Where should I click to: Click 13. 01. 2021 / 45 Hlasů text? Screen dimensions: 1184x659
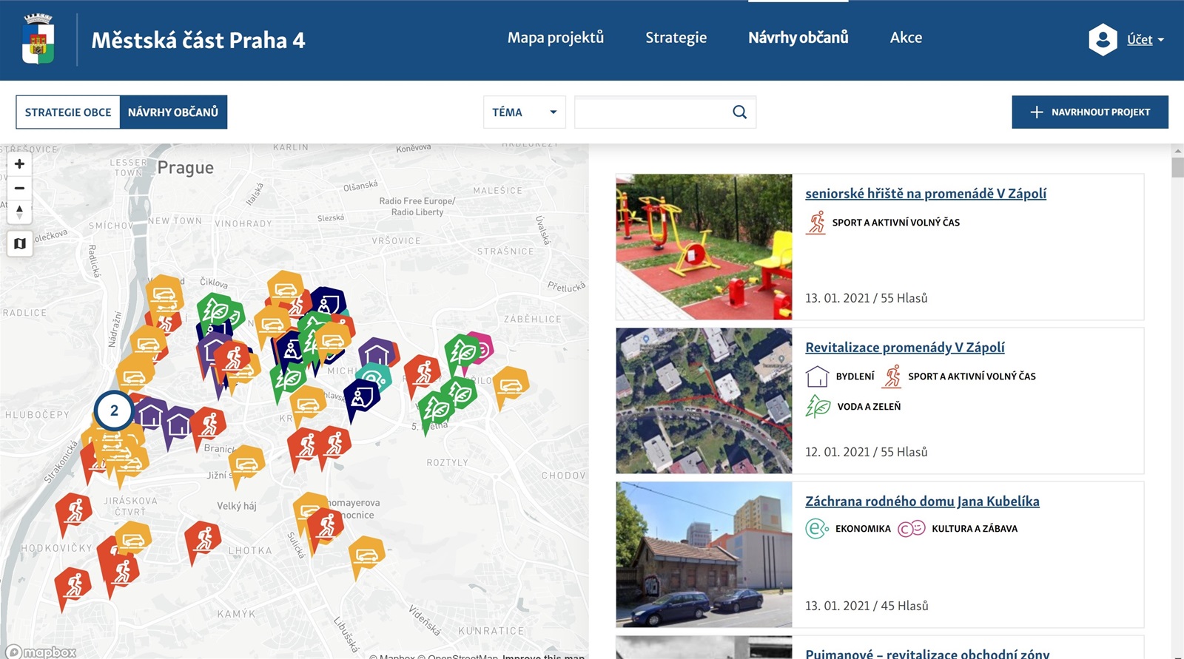(867, 606)
